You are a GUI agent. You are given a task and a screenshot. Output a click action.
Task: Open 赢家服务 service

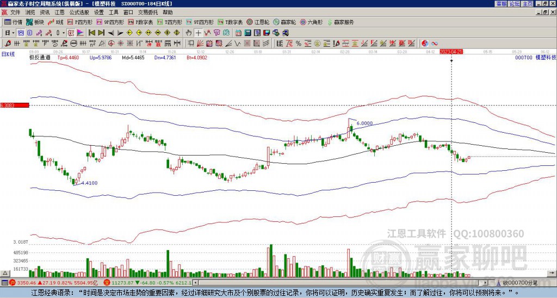tap(341, 22)
